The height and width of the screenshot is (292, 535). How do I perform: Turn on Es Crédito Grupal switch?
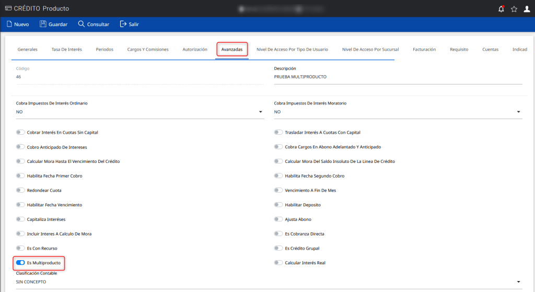point(279,249)
